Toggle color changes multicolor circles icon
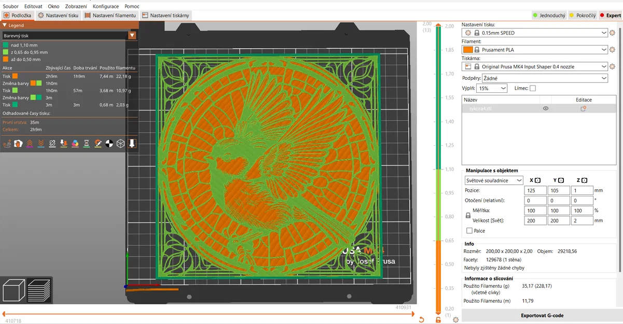The height and width of the screenshot is (324, 623). click(x=75, y=143)
